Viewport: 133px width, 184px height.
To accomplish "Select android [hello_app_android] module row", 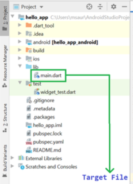I will point(66,42).
